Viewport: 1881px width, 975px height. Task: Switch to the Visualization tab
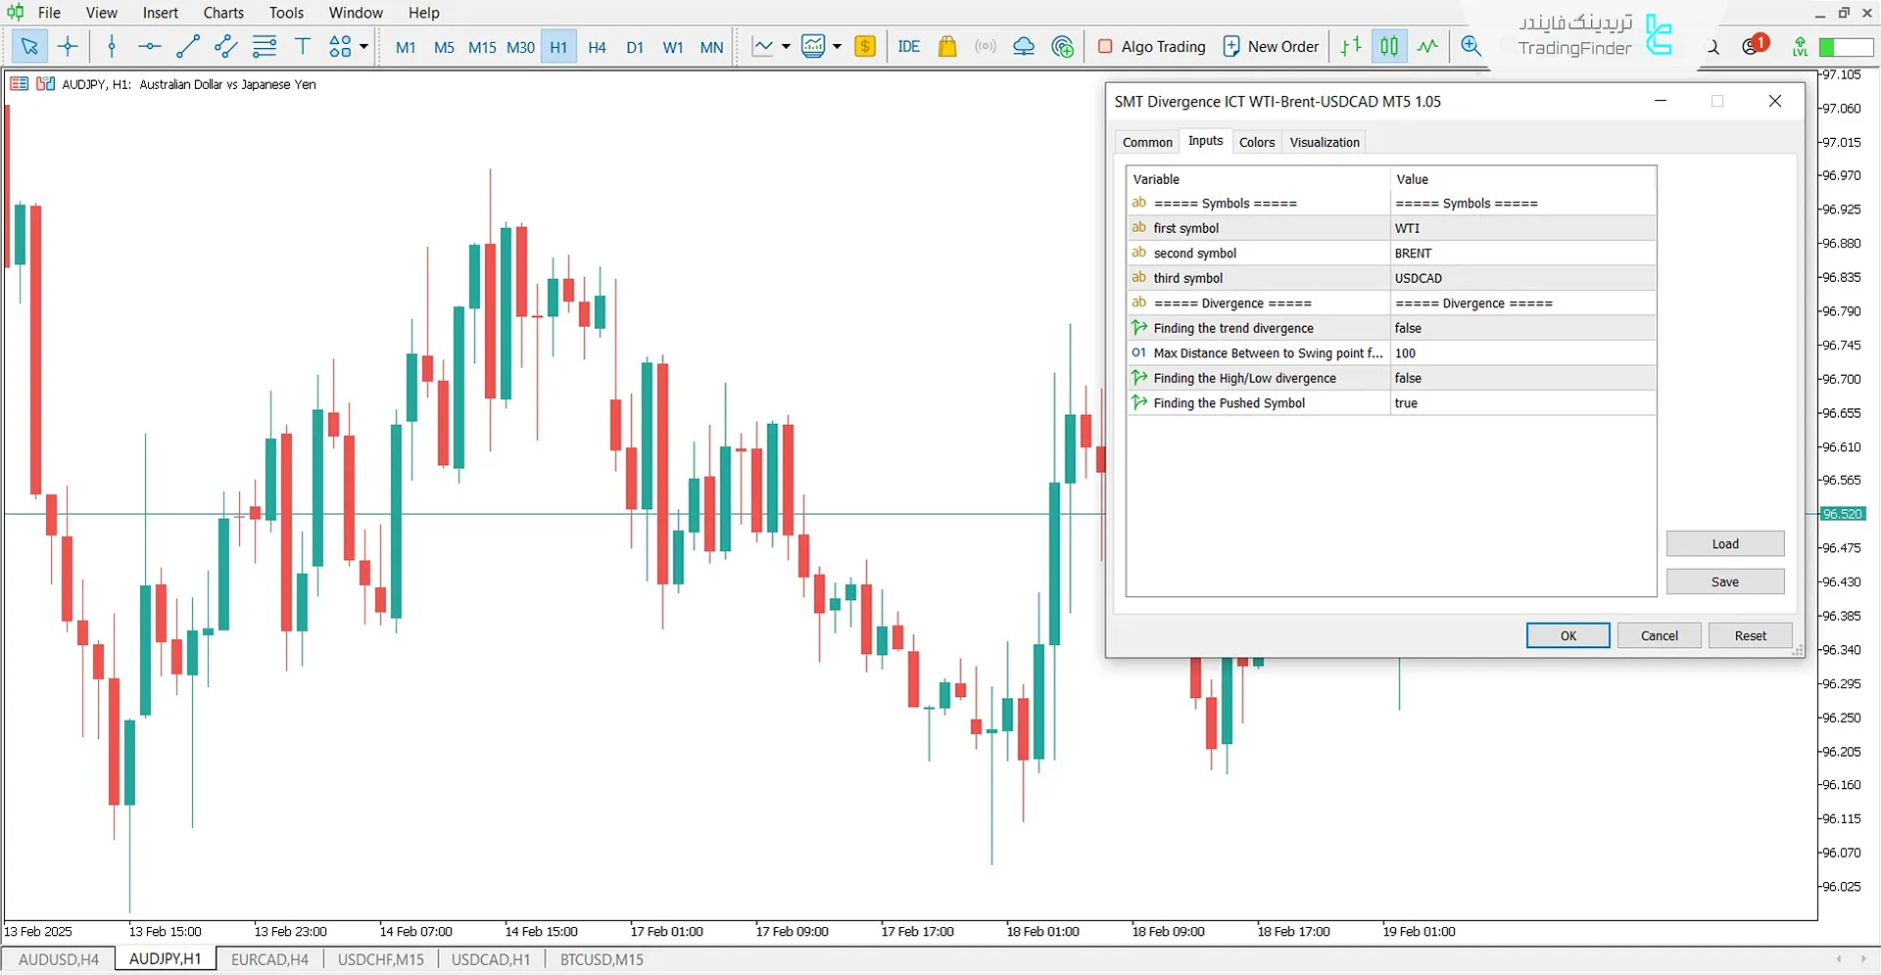click(x=1325, y=142)
